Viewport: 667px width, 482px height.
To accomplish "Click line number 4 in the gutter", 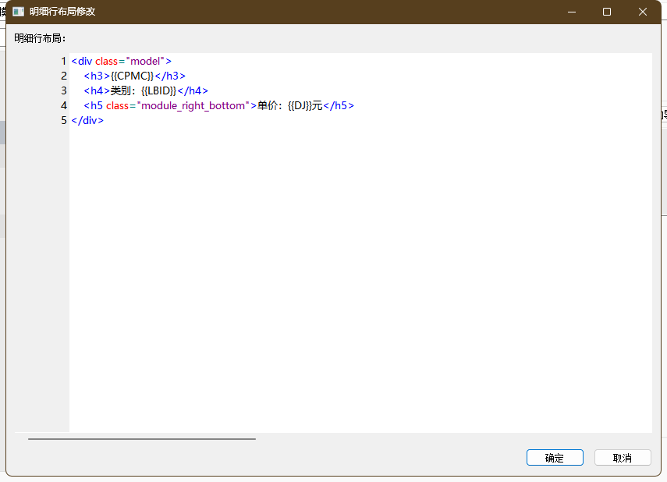I will (x=63, y=105).
